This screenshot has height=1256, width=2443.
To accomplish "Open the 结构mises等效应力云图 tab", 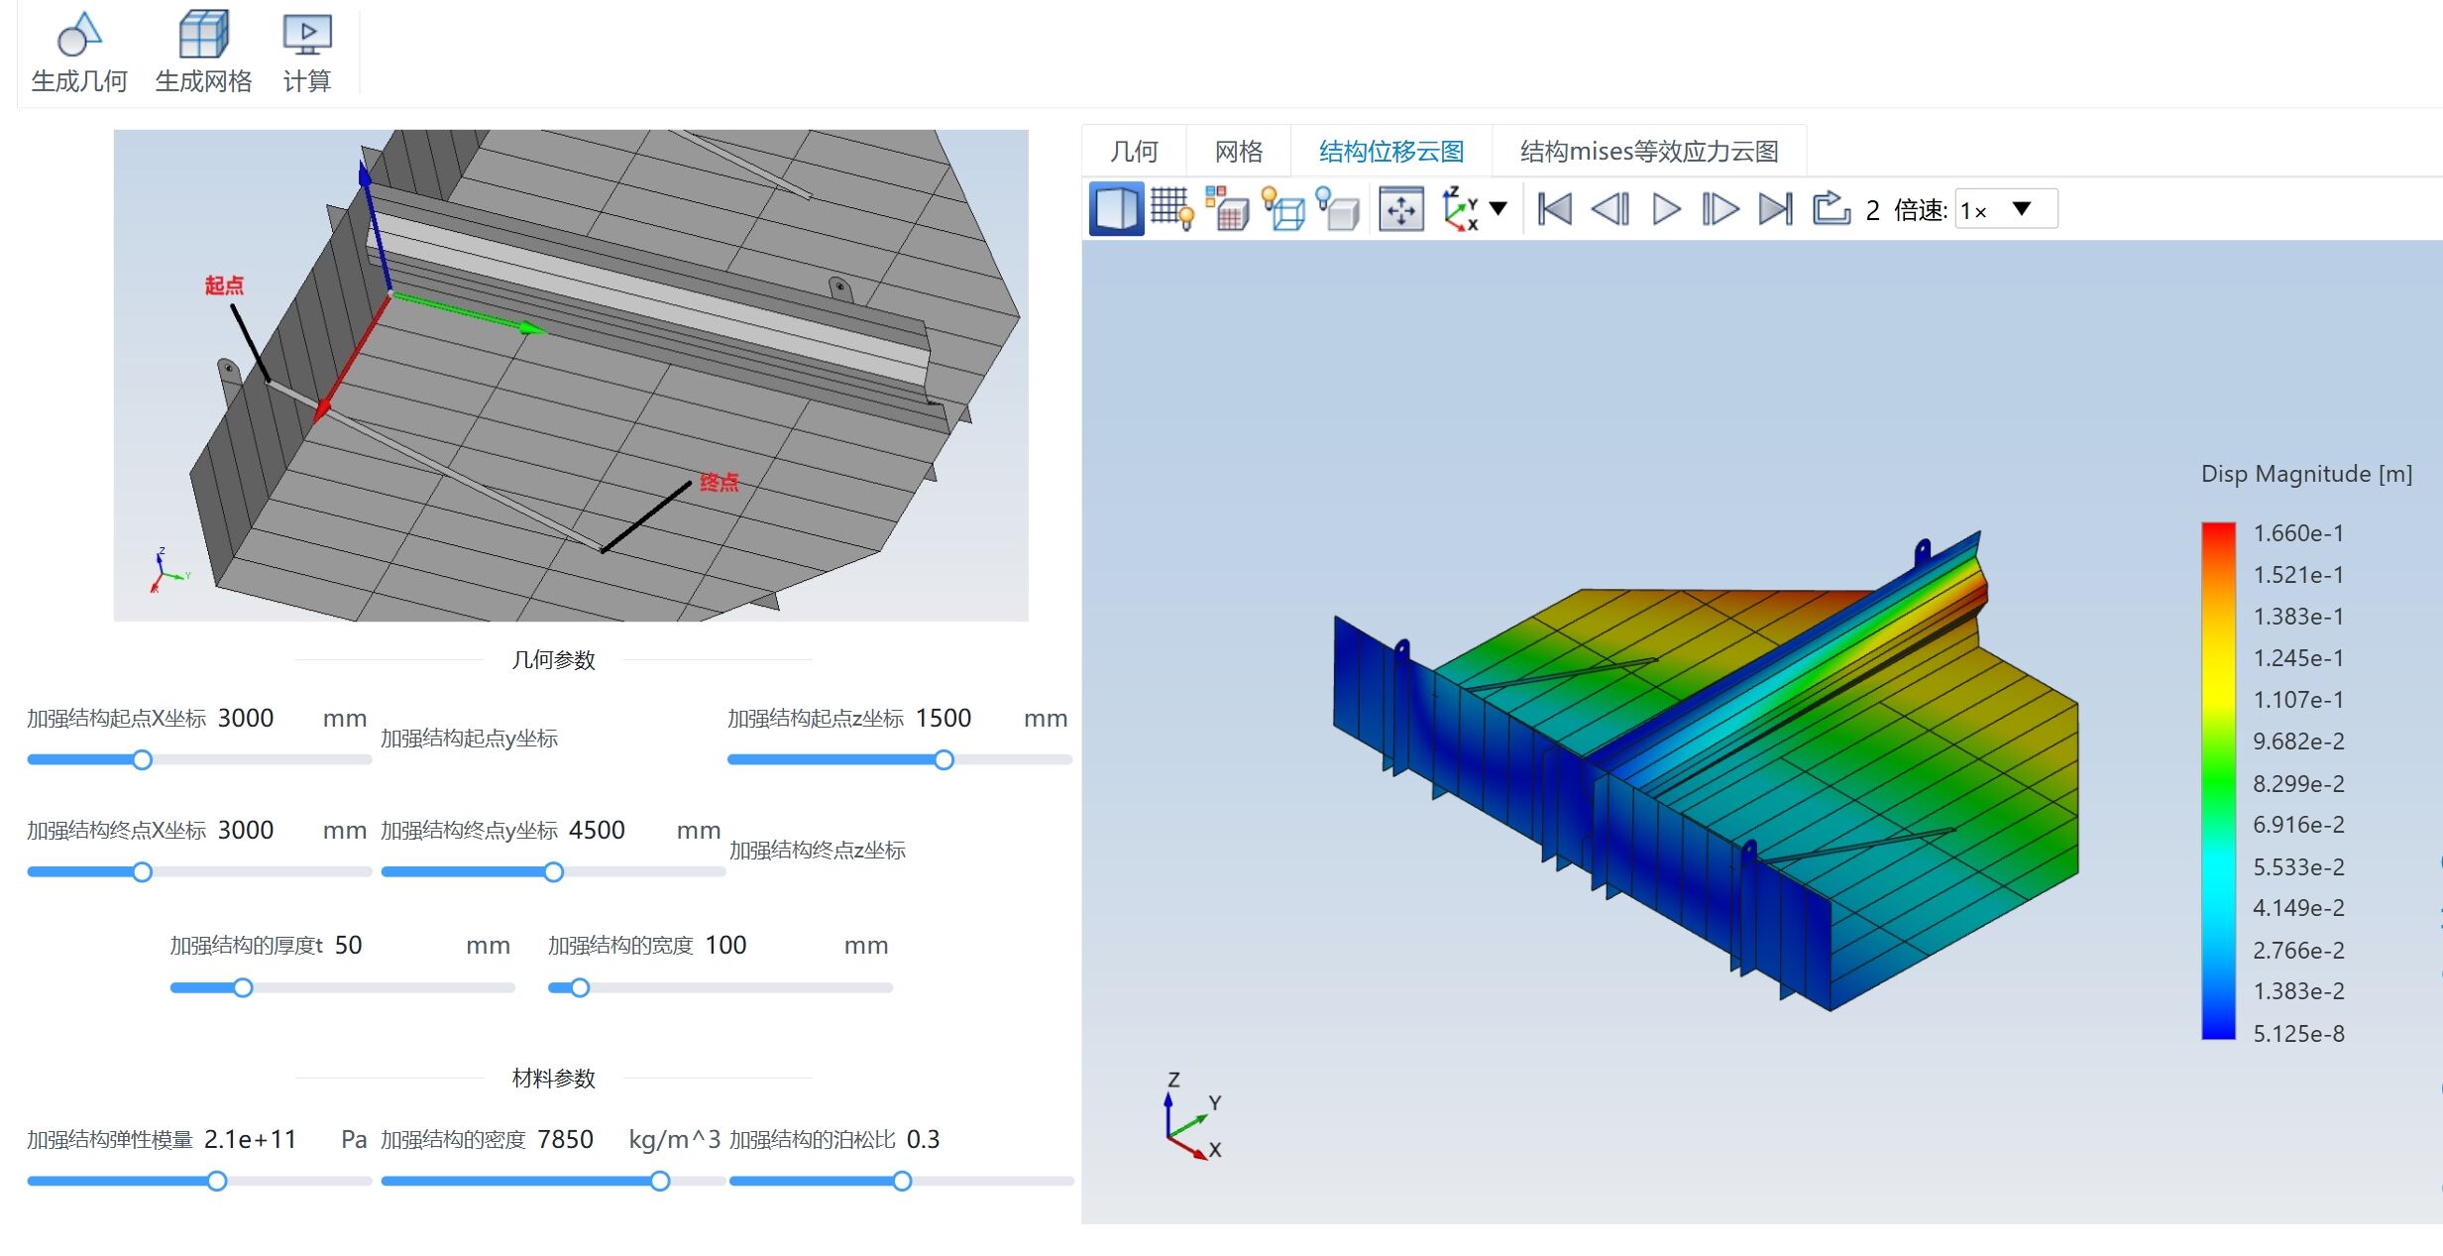I will point(1649,151).
